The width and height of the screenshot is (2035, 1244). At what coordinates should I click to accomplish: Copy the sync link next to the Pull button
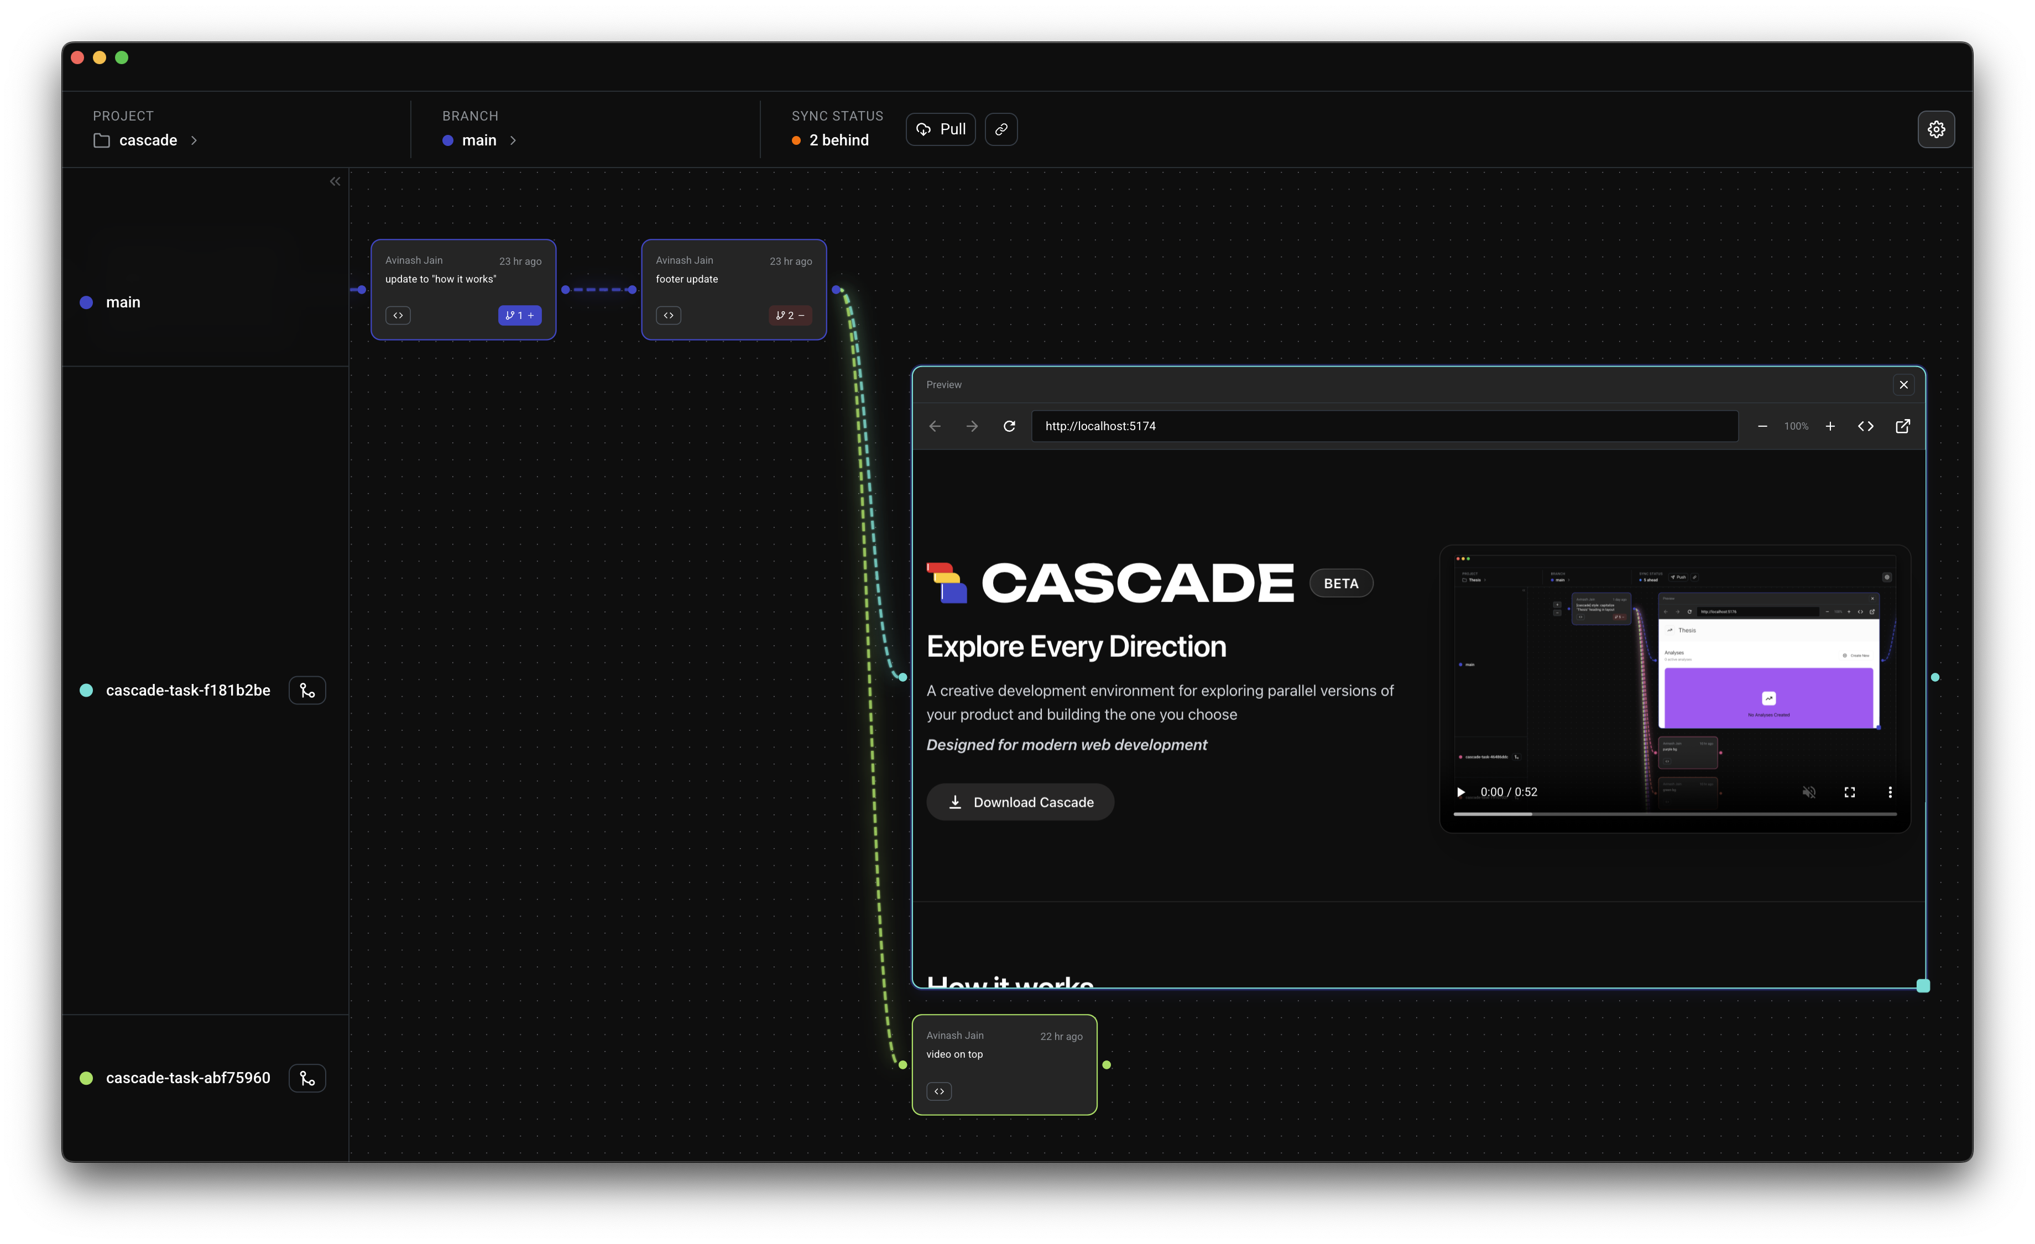pyautogui.click(x=1001, y=129)
